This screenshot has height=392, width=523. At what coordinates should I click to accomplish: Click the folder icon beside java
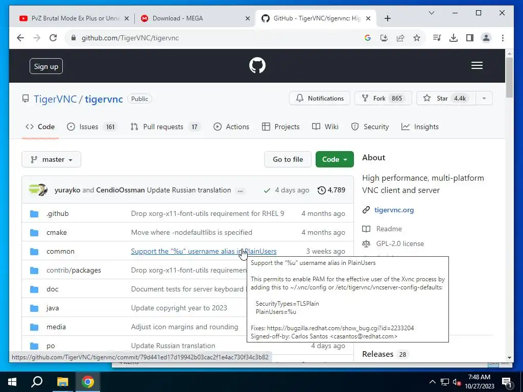(x=34, y=308)
